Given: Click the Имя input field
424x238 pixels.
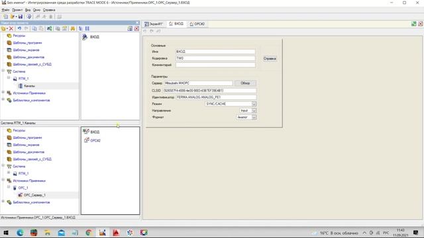Looking at the screenshot, I should [x=215, y=52].
